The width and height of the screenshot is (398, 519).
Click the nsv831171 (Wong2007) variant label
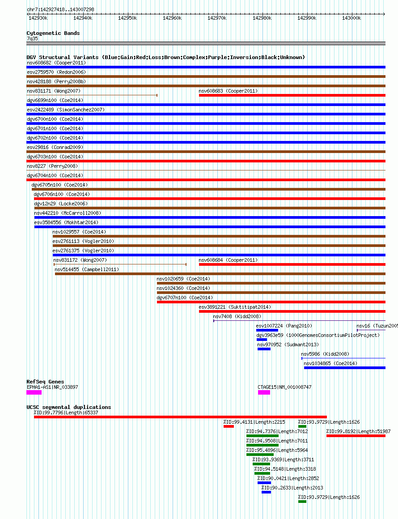54,91
